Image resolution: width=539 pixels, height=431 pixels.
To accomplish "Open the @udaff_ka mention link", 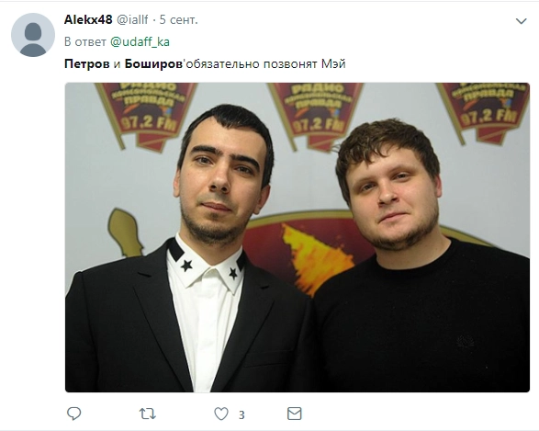I will coord(140,41).
